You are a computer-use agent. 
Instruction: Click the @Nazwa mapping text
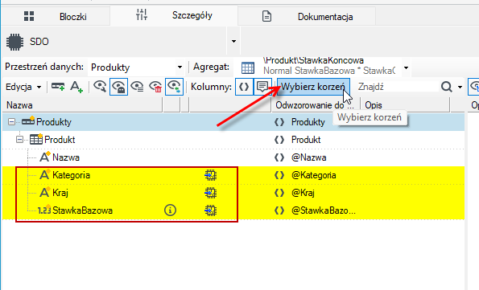308,157
